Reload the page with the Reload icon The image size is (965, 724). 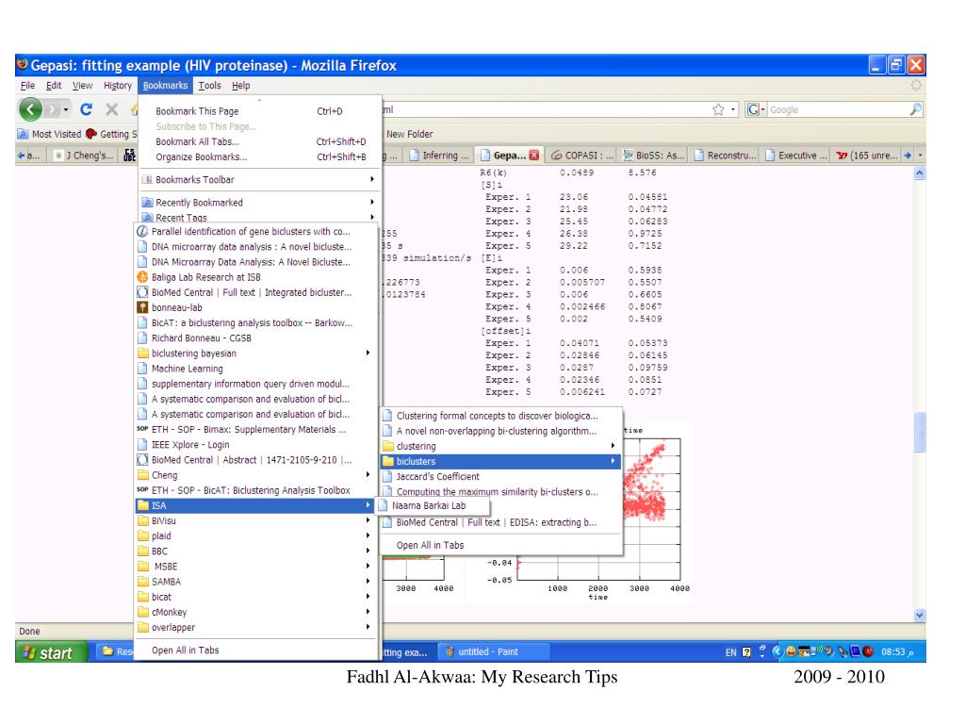[x=86, y=109]
